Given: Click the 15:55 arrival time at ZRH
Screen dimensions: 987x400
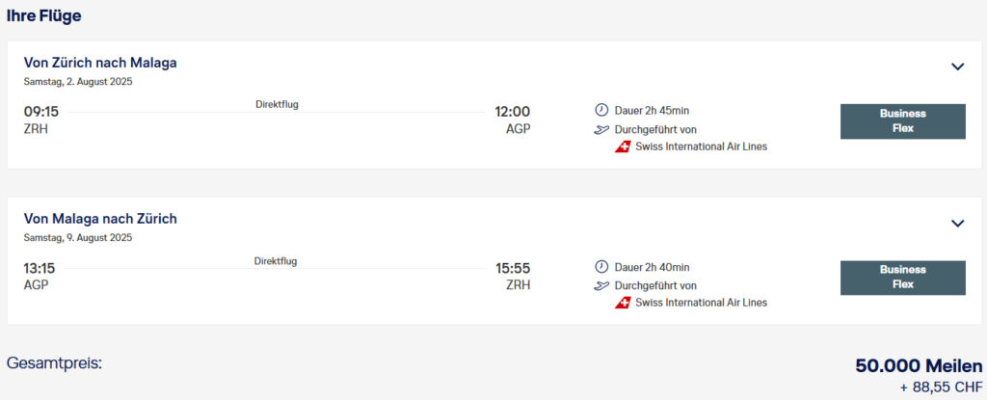Looking at the screenshot, I should click(512, 268).
